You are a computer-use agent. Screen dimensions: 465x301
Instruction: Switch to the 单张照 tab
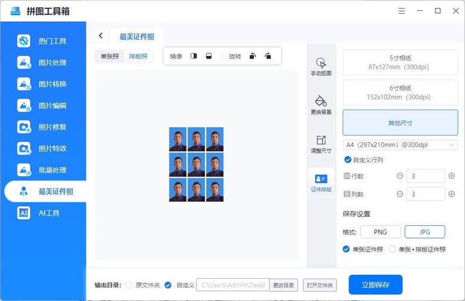(x=110, y=56)
